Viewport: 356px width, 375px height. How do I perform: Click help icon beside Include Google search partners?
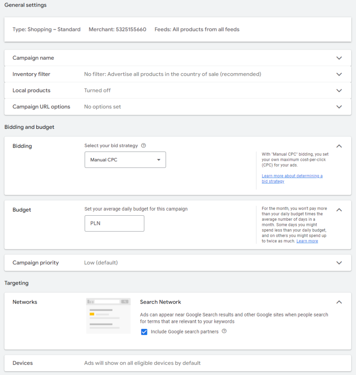coord(224,331)
